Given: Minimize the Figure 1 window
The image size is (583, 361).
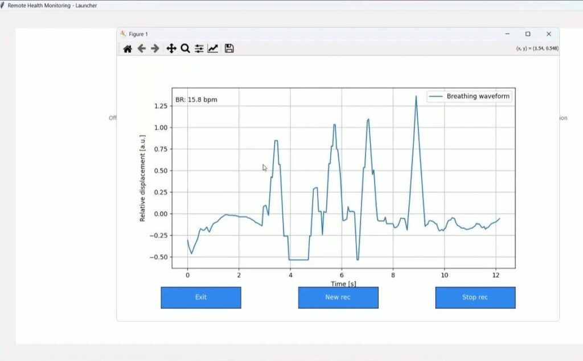Looking at the screenshot, I should 507,34.
